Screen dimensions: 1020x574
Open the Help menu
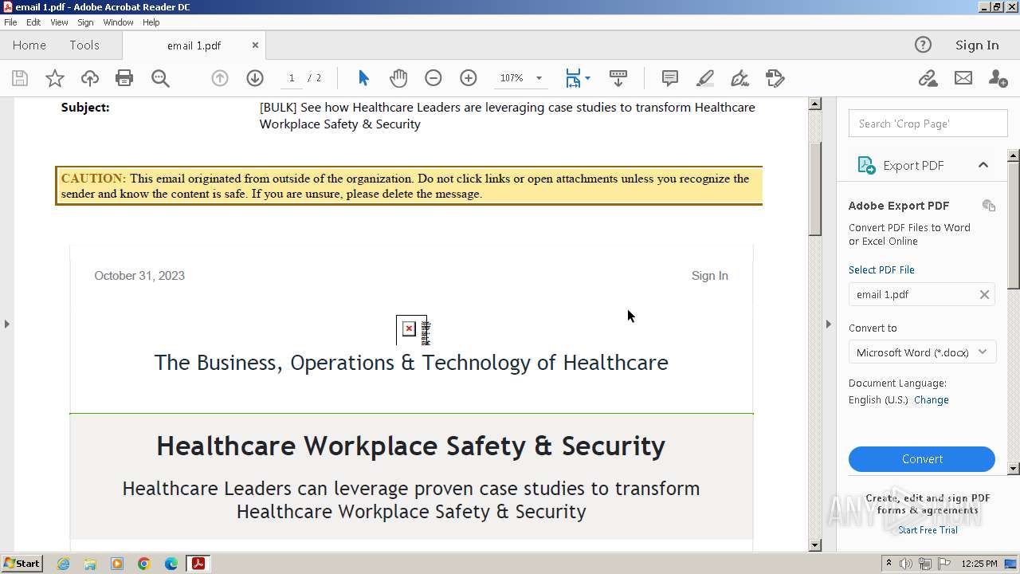pyautogui.click(x=151, y=22)
